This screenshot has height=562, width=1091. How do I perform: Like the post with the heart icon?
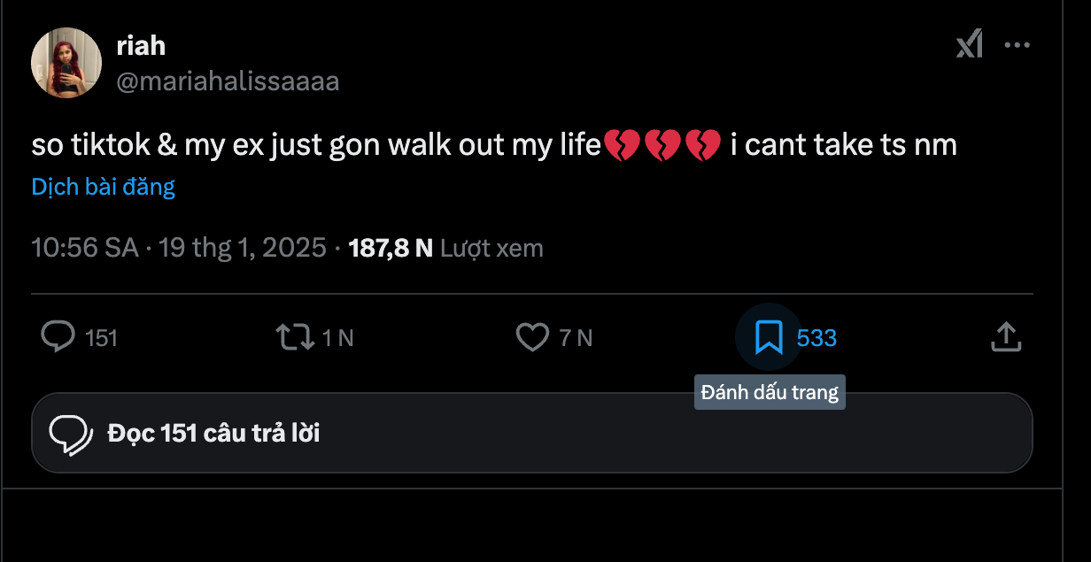coord(532,337)
